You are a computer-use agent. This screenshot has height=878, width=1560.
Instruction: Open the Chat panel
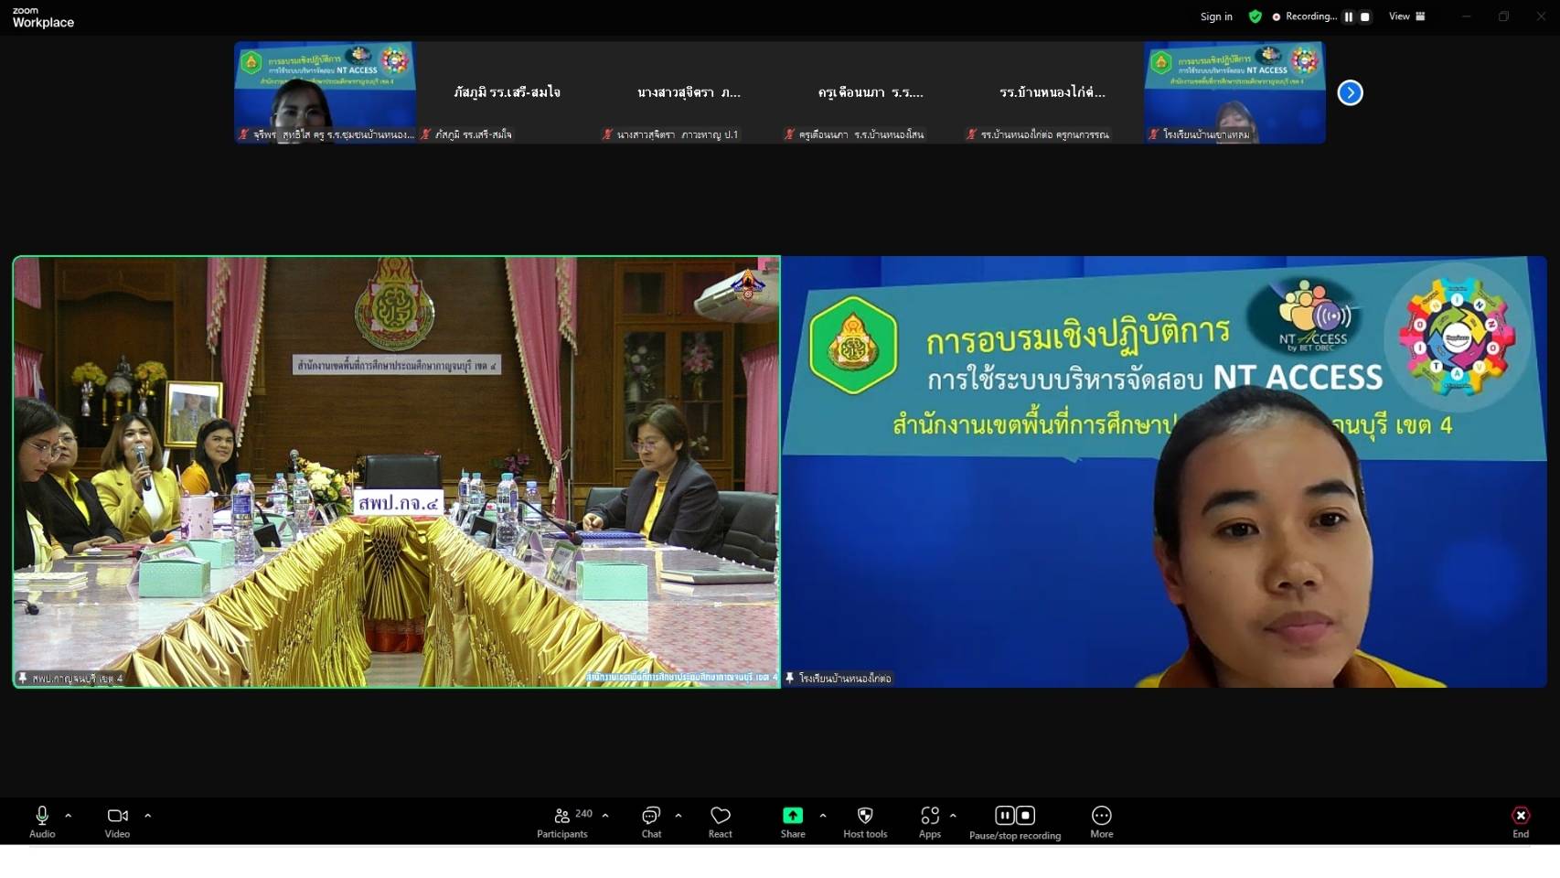tap(651, 820)
